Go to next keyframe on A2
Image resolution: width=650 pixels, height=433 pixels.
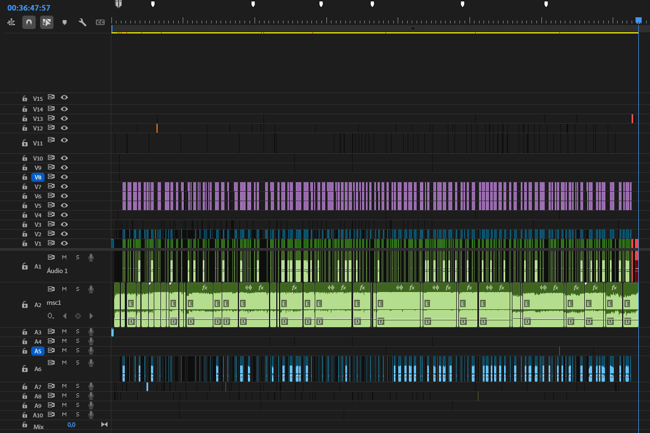[x=91, y=316]
